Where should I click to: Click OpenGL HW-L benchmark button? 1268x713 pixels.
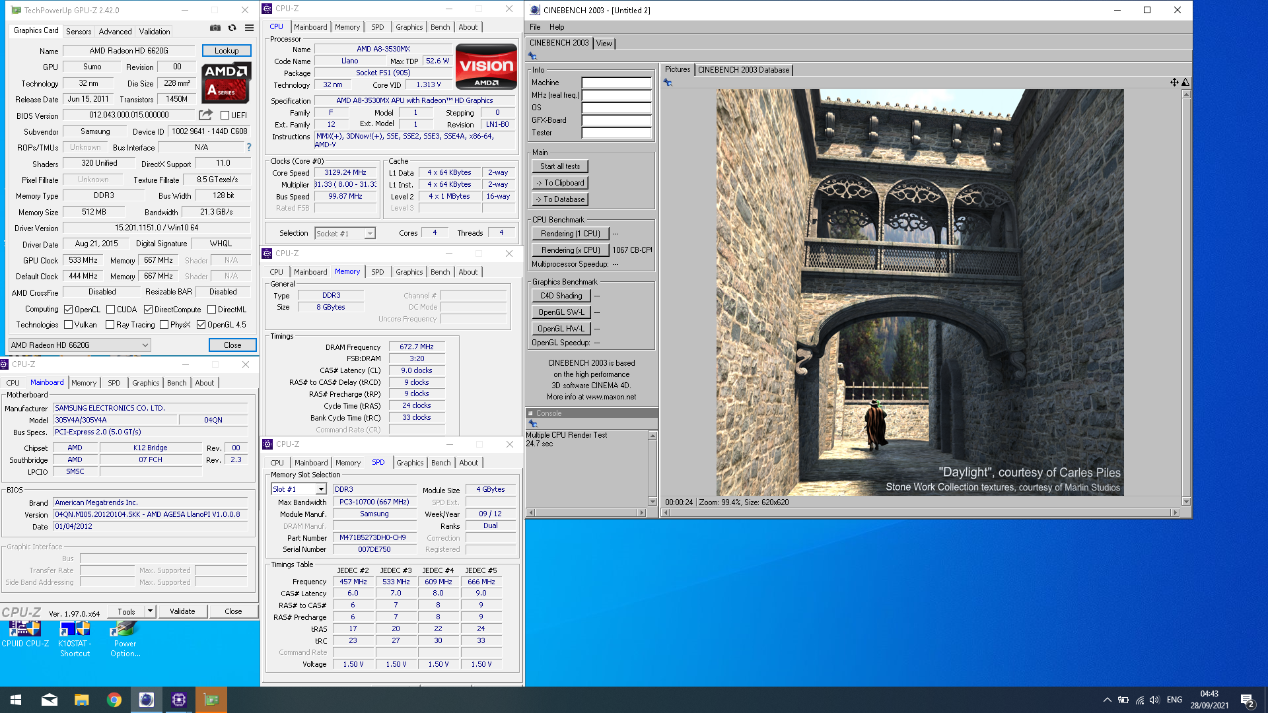coord(561,328)
